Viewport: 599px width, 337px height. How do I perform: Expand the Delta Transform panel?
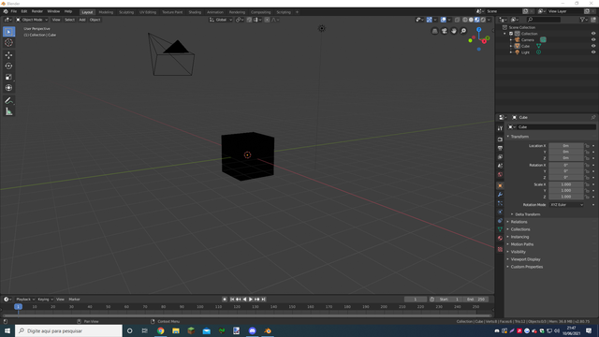pyautogui.click(x=527, y=214)
